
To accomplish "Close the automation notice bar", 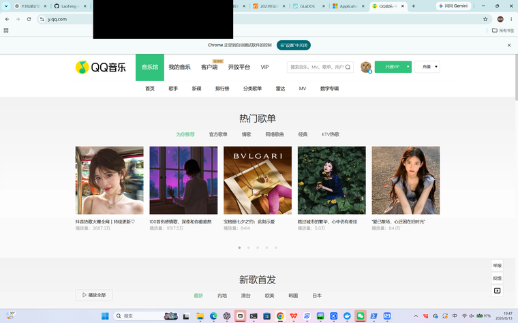I will pyautogui.click(x=509, y=45).
